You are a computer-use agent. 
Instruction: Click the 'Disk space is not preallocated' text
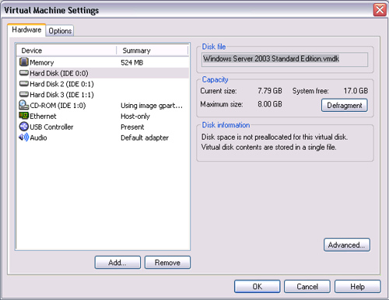(x=275, y=137)
